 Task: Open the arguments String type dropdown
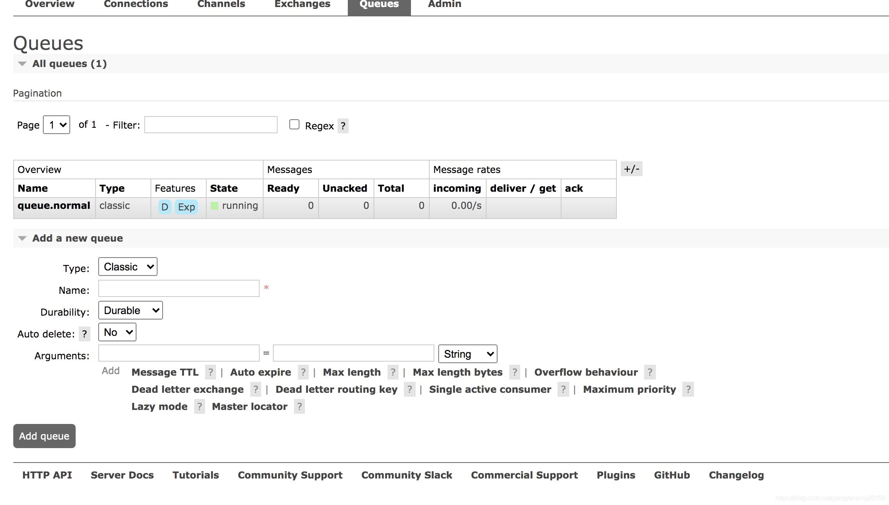(x=468, y=354)
